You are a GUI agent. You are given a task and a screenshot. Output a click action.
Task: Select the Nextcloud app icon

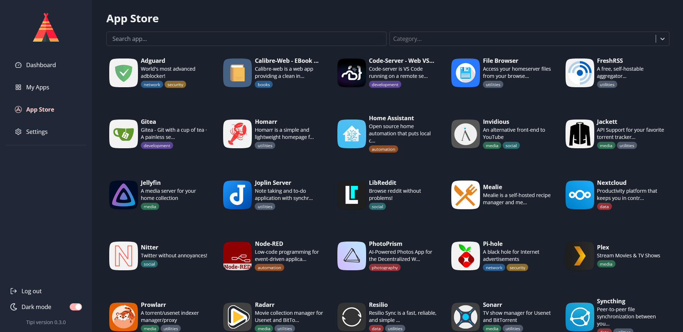(x=580, y=195)
